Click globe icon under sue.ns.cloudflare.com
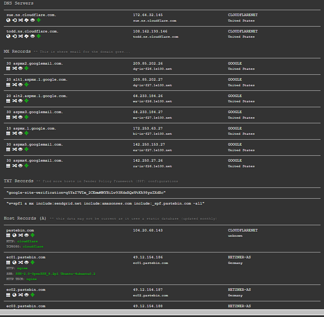This screenshot has height=317, width=324. click(x=8, y=20)
